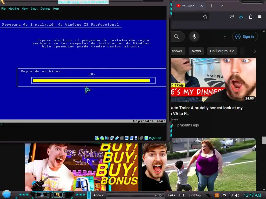The width and height of the screenshot is (266, 199).
Task: Open the browser Extensions puzzle icon
Action: 251,17
